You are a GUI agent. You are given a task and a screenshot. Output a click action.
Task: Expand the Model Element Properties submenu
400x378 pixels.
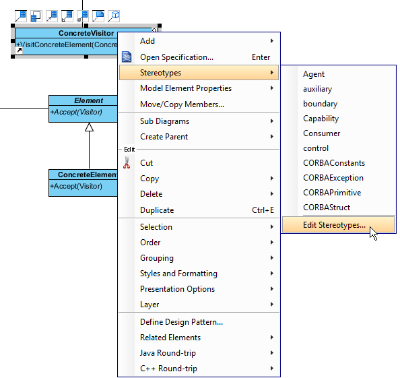click(199, 88)
